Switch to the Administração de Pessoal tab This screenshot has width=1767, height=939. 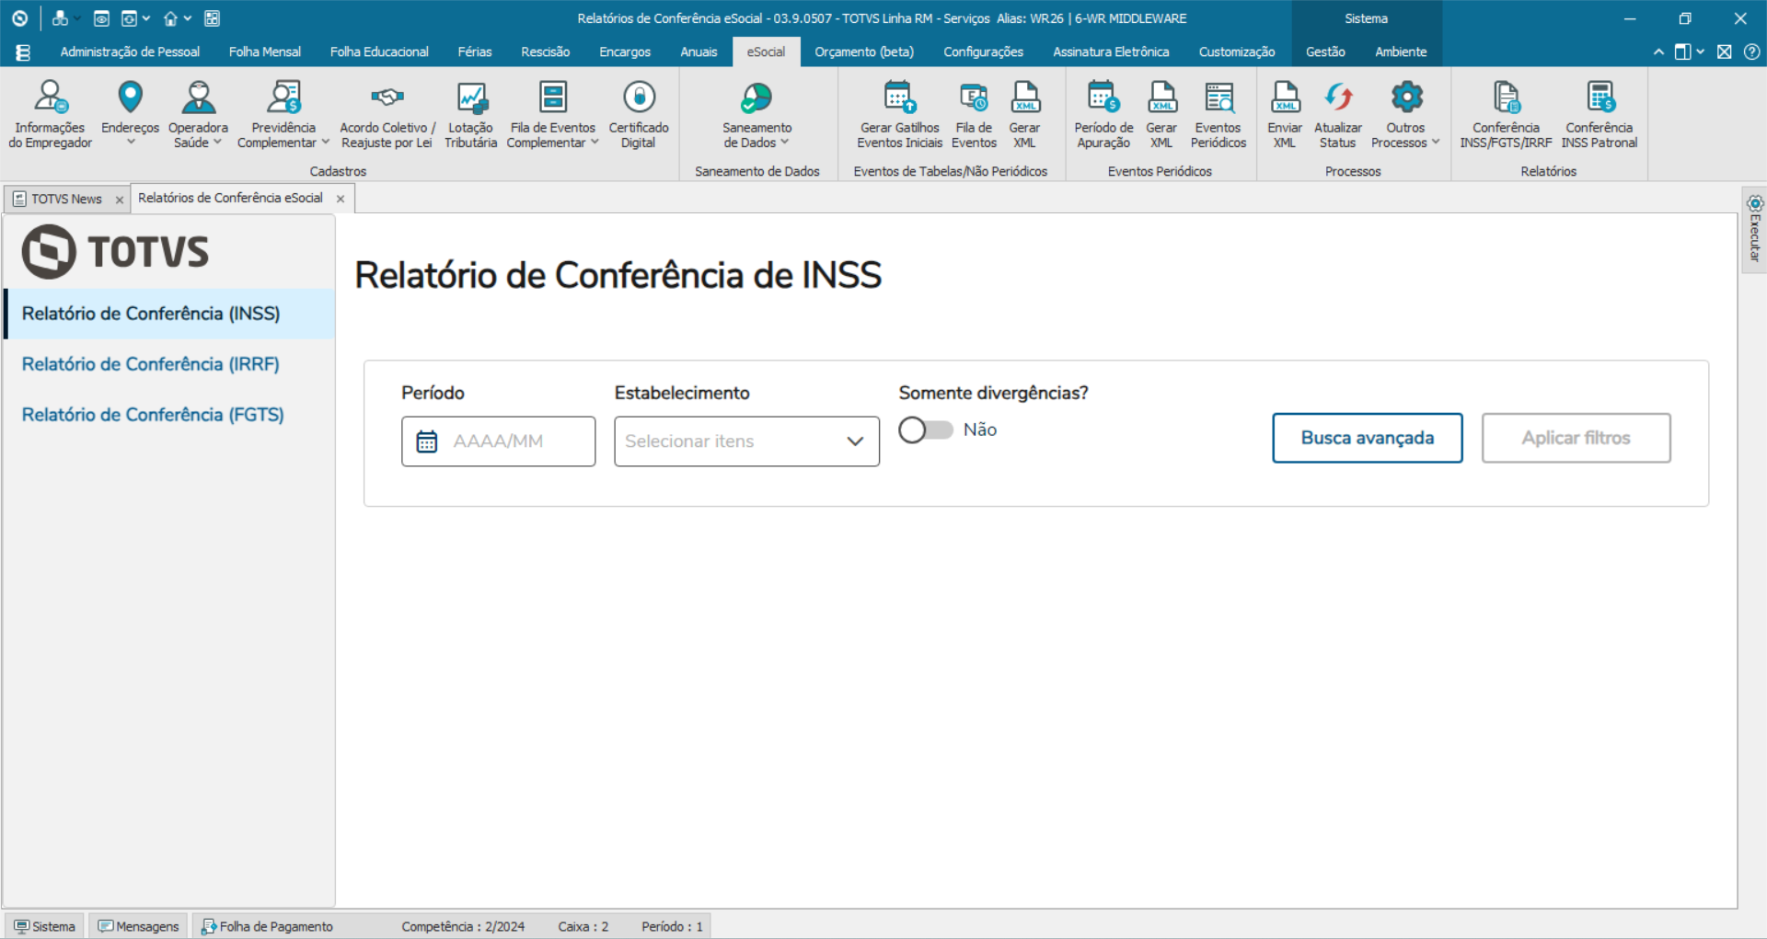coord(130,52)
